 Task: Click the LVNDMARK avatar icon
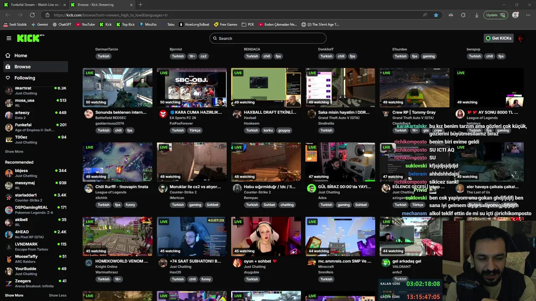pyautogui.click(x=9, y=246)
